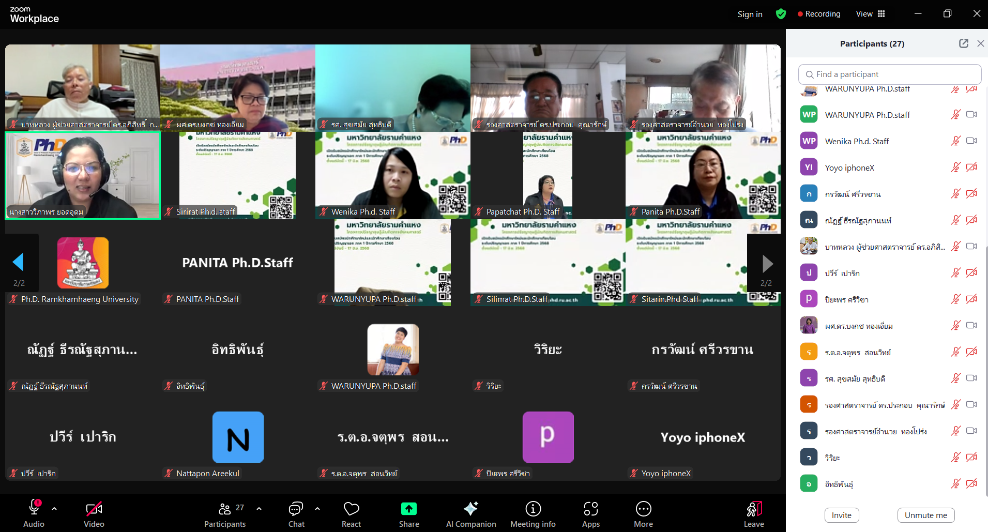The image size is (988, 532).
Task: Open Apps in the toolbar
Action: 591,513
